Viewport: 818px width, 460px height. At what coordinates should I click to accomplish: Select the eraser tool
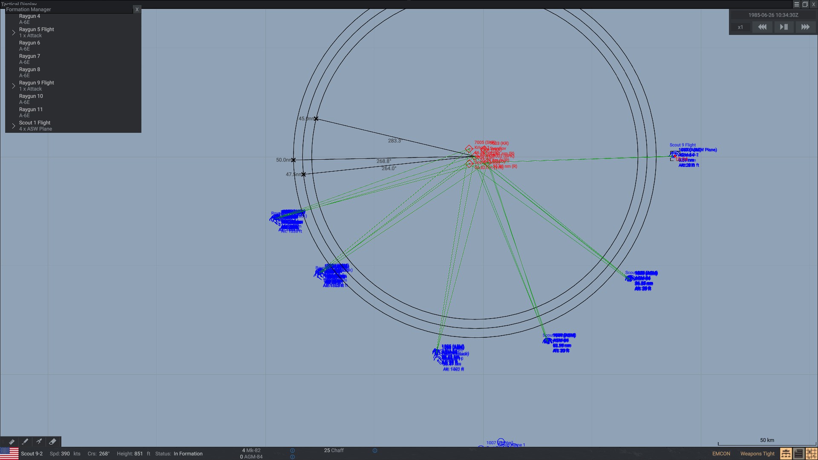tap(52, 442)
